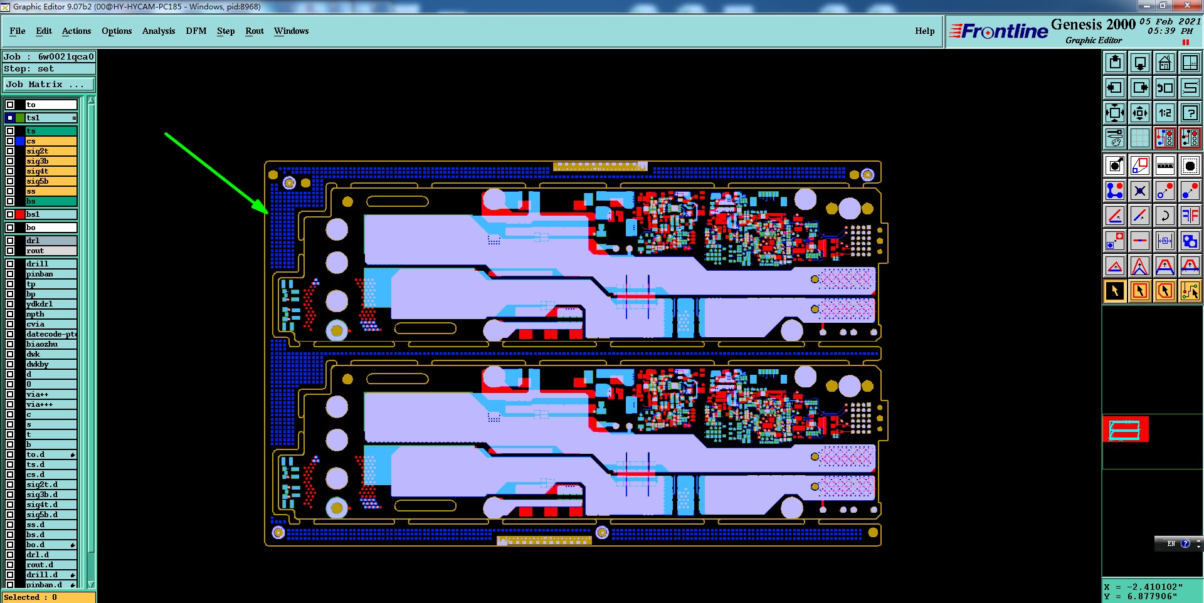Open the Analysis menu
The height and width of the screenshot is (603, 1204).
click(x=159, y=31)
